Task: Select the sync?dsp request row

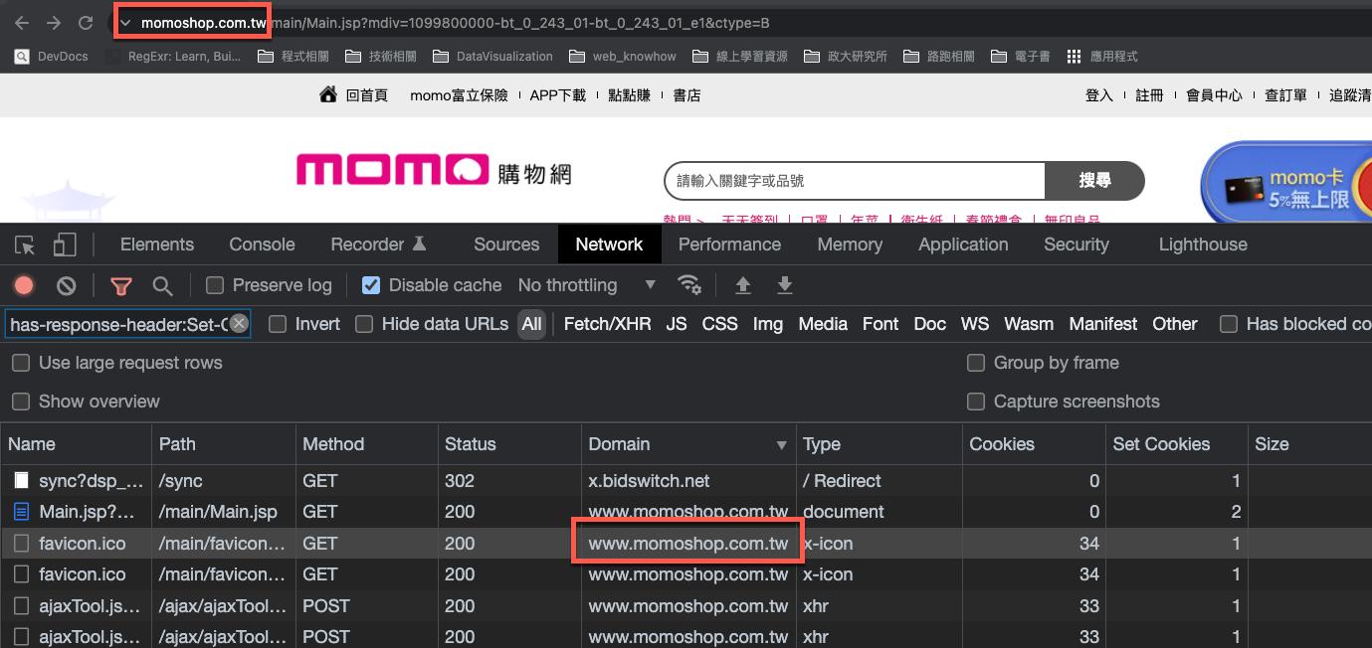Action: tap(686, 481)
